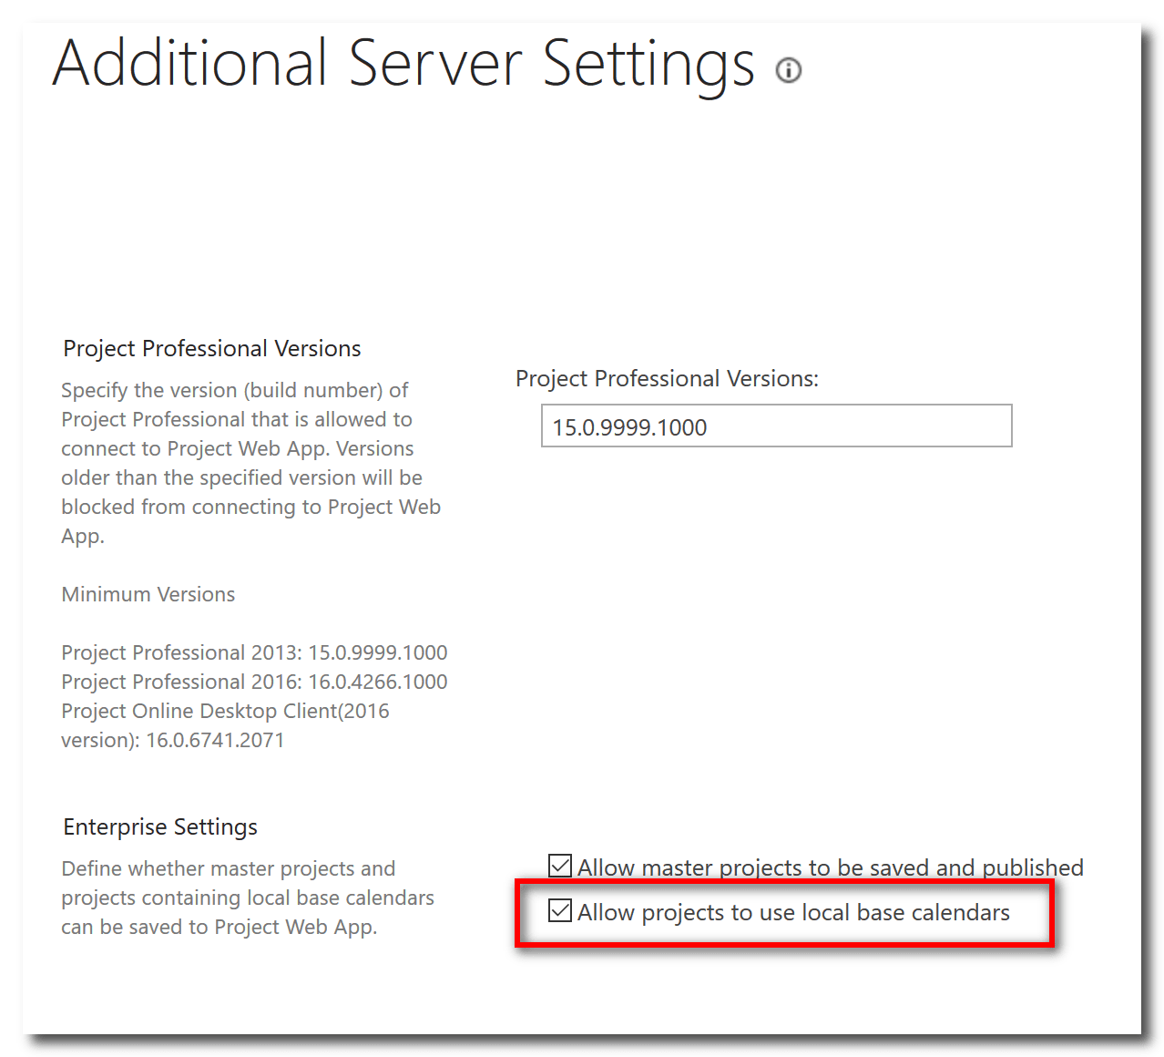The image size is (1164, 1057).
Task: Click the Project Professional 2013: 15.0.9999.1000 line
Action: click(x=254, y=652)
